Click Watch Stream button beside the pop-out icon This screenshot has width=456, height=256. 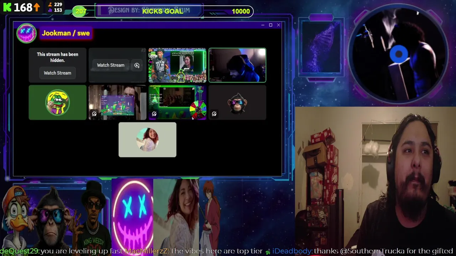point(110,65)
